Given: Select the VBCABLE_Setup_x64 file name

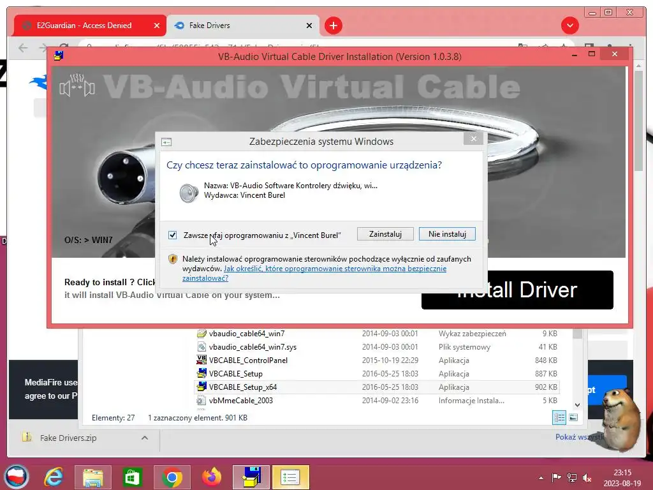Looking at the screenshot, I should click(243, 387).
